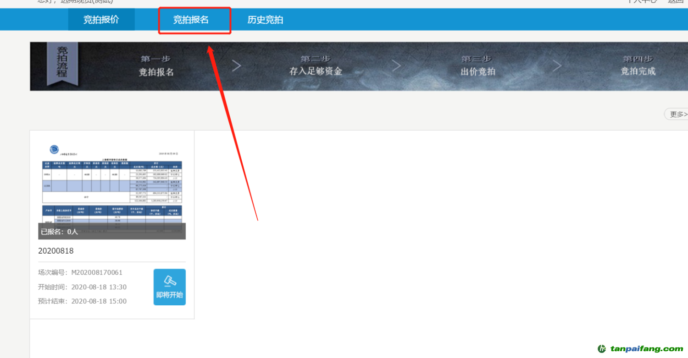
Task: Click the arrow after 第三步 出价竞拍
Action: click(x=557, y=66)
